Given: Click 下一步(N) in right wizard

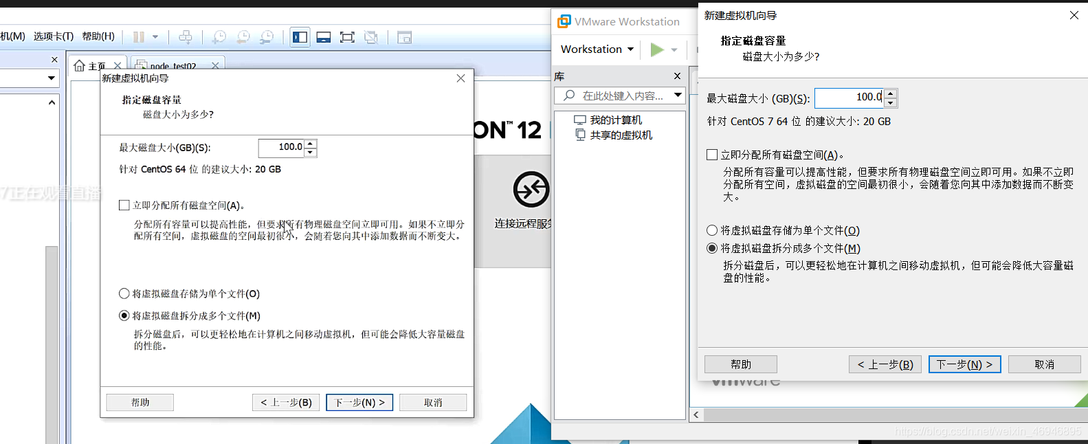Looking at the screenshot, I should (964, 364).
